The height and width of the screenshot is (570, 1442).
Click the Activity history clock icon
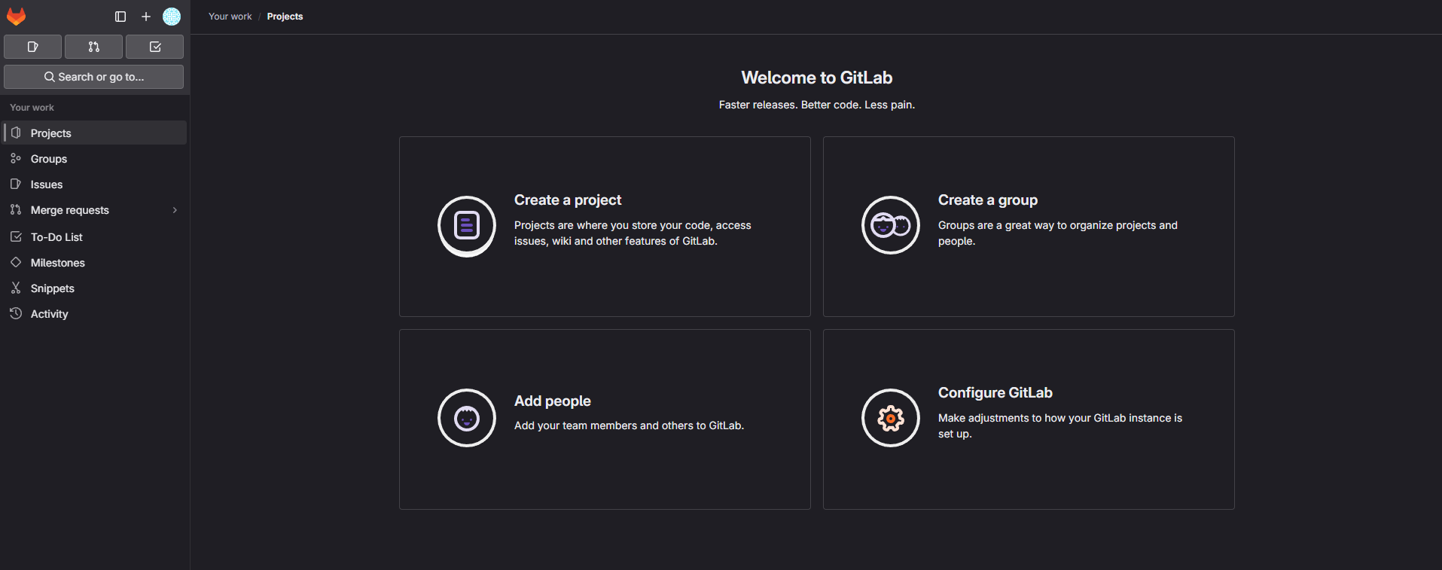(16, 313)
